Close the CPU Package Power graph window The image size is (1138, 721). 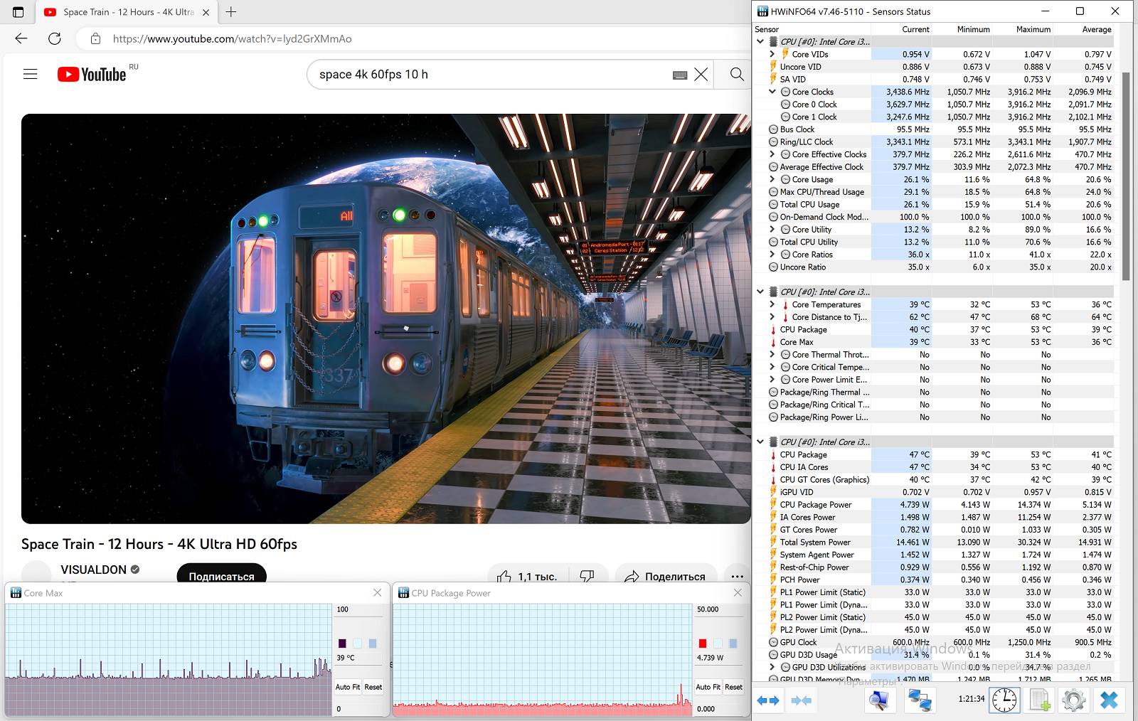click(738, 592)
